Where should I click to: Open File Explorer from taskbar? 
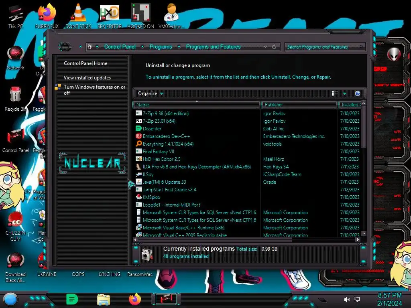pyautogui.click(x=103, y=300)
